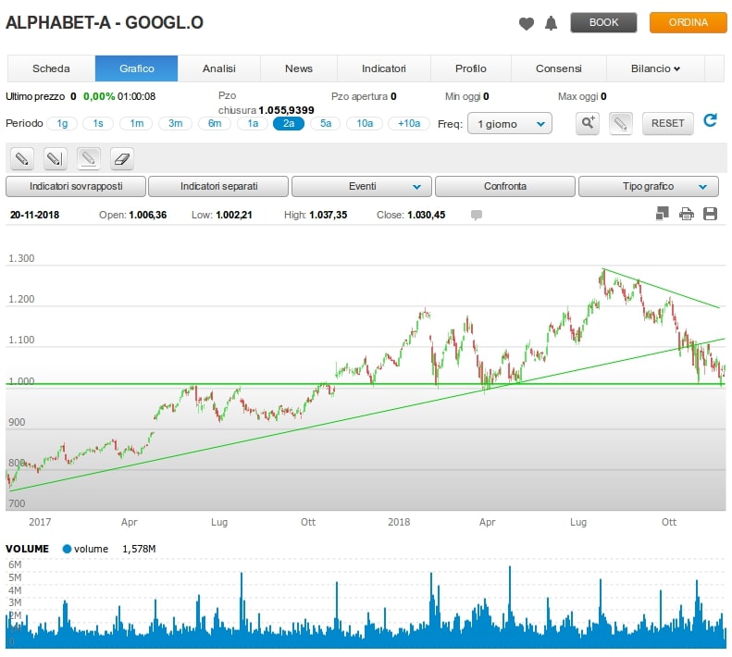The width and height of the screenshot is (732, 657).
Task: Click the 0,00% change percentage
Action: pos(99,96)
